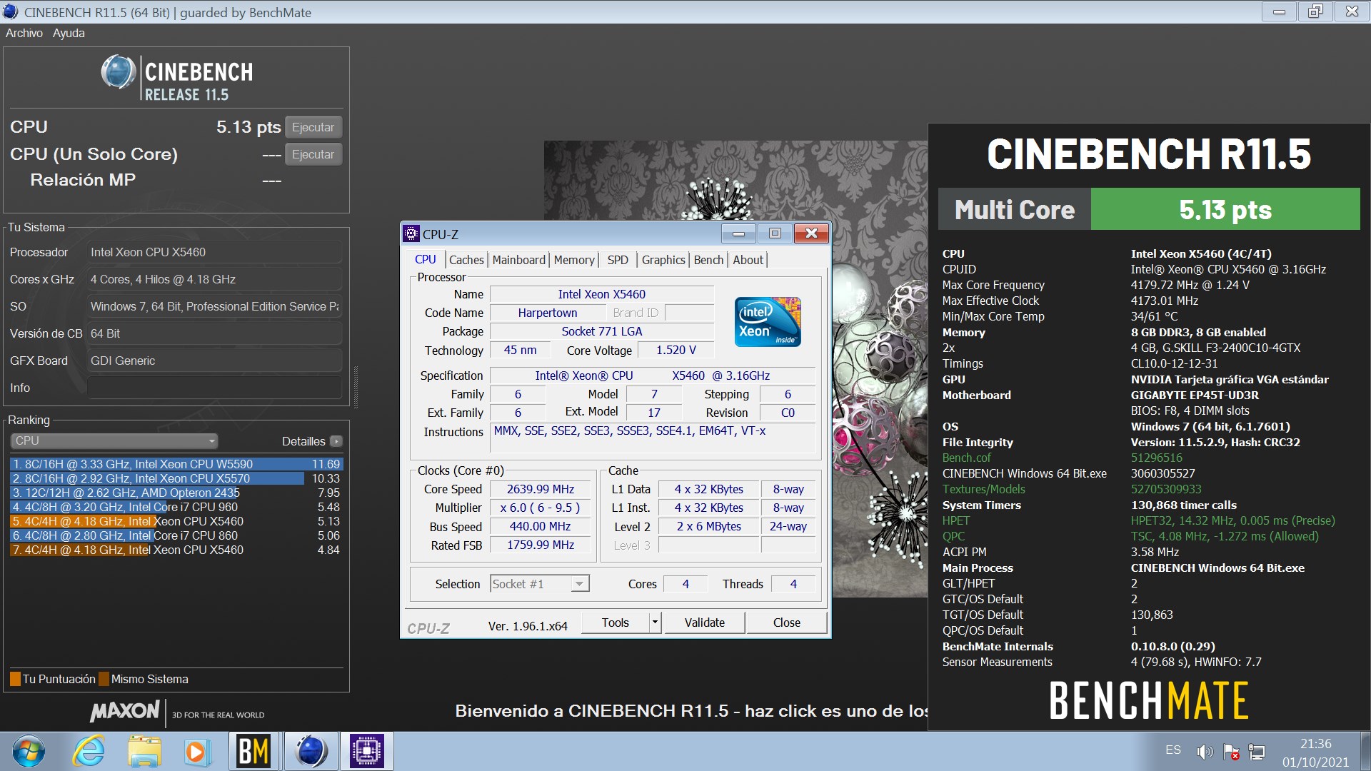The width and height of the screenshot is (1371, 771).
Task: Switch to CPU-Z in the taskbar
Action: 367,752
